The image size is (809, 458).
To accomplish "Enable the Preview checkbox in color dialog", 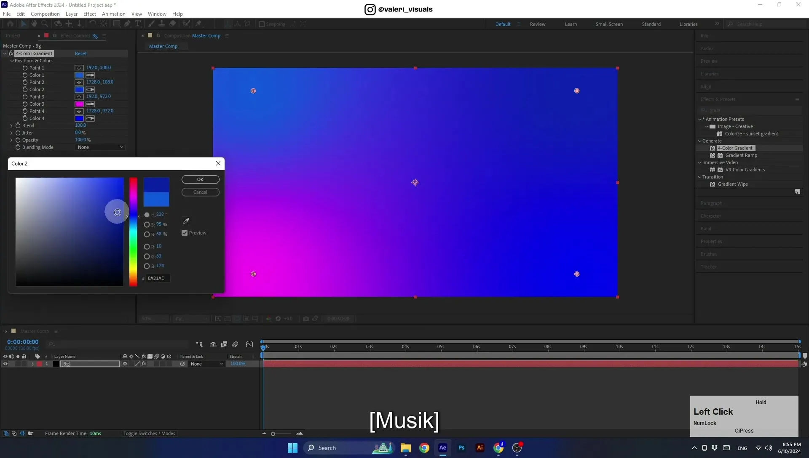I will [185, 233].
